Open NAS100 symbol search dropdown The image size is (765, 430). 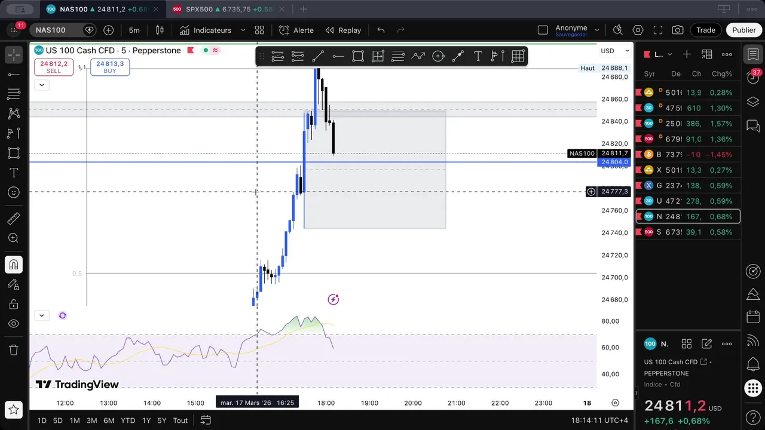pyautogui.click(x=63, y=30)
